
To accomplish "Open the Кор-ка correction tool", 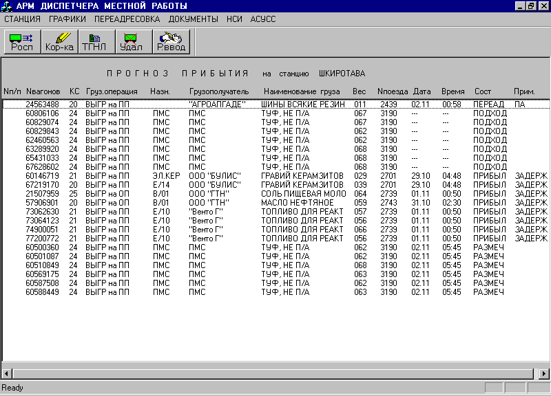I will tap(59, 42).
